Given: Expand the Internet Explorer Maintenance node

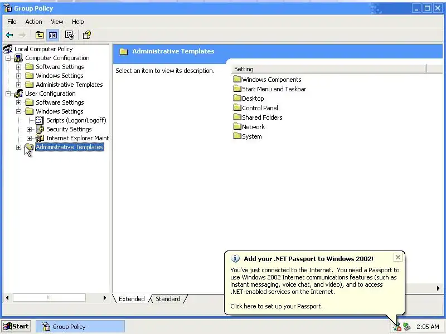Looking at the screenshot, I should click(29, 138).
